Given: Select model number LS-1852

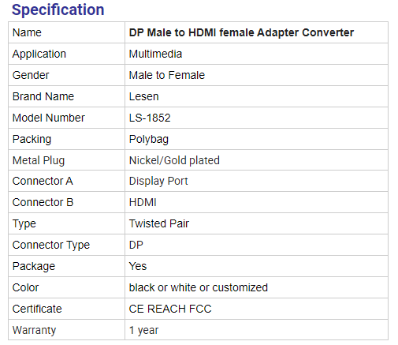Looking at the screenshot, I should [150, 118].
